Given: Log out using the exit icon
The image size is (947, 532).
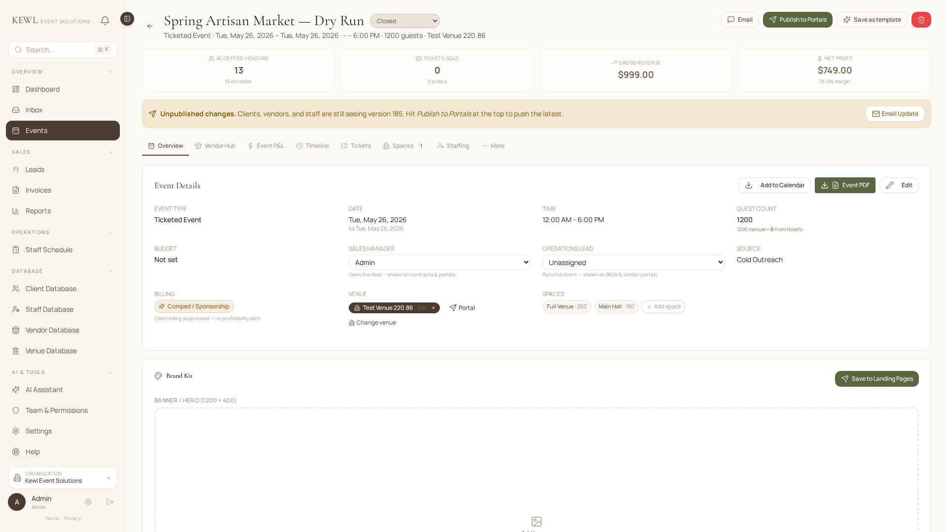Looking at the screenshot, I should point(110,502).
